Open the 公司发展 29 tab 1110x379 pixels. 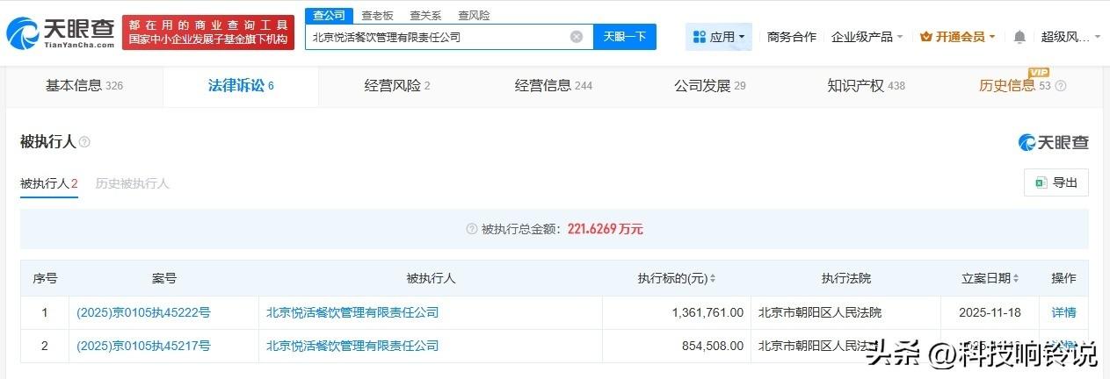point(710,86)
